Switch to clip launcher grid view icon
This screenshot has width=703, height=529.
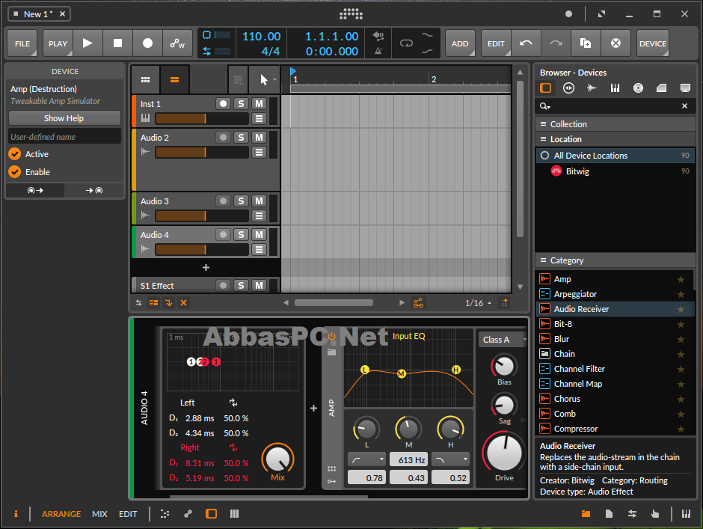click(x=145, y=79)
